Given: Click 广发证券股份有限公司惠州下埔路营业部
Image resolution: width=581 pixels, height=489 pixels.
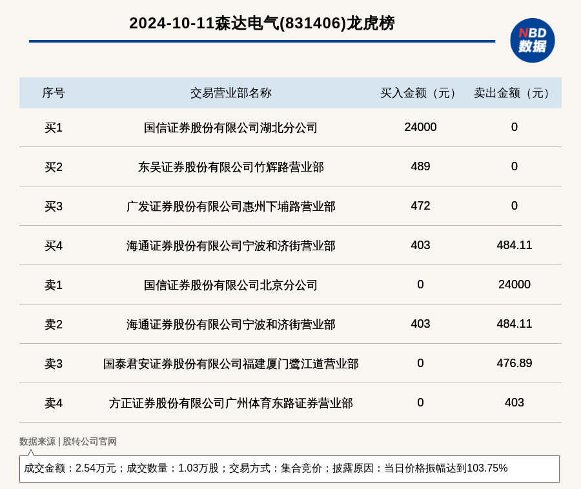Looking at the screenshot, I should (231, 206).
